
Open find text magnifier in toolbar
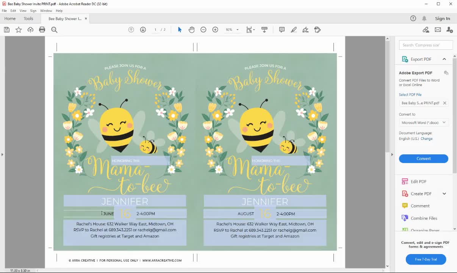click(x=54, y=30)
